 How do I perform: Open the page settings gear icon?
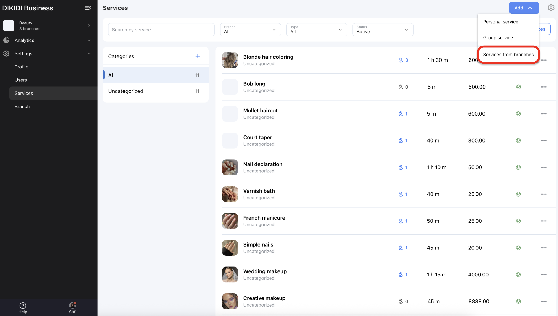click(x=551, y=8)
